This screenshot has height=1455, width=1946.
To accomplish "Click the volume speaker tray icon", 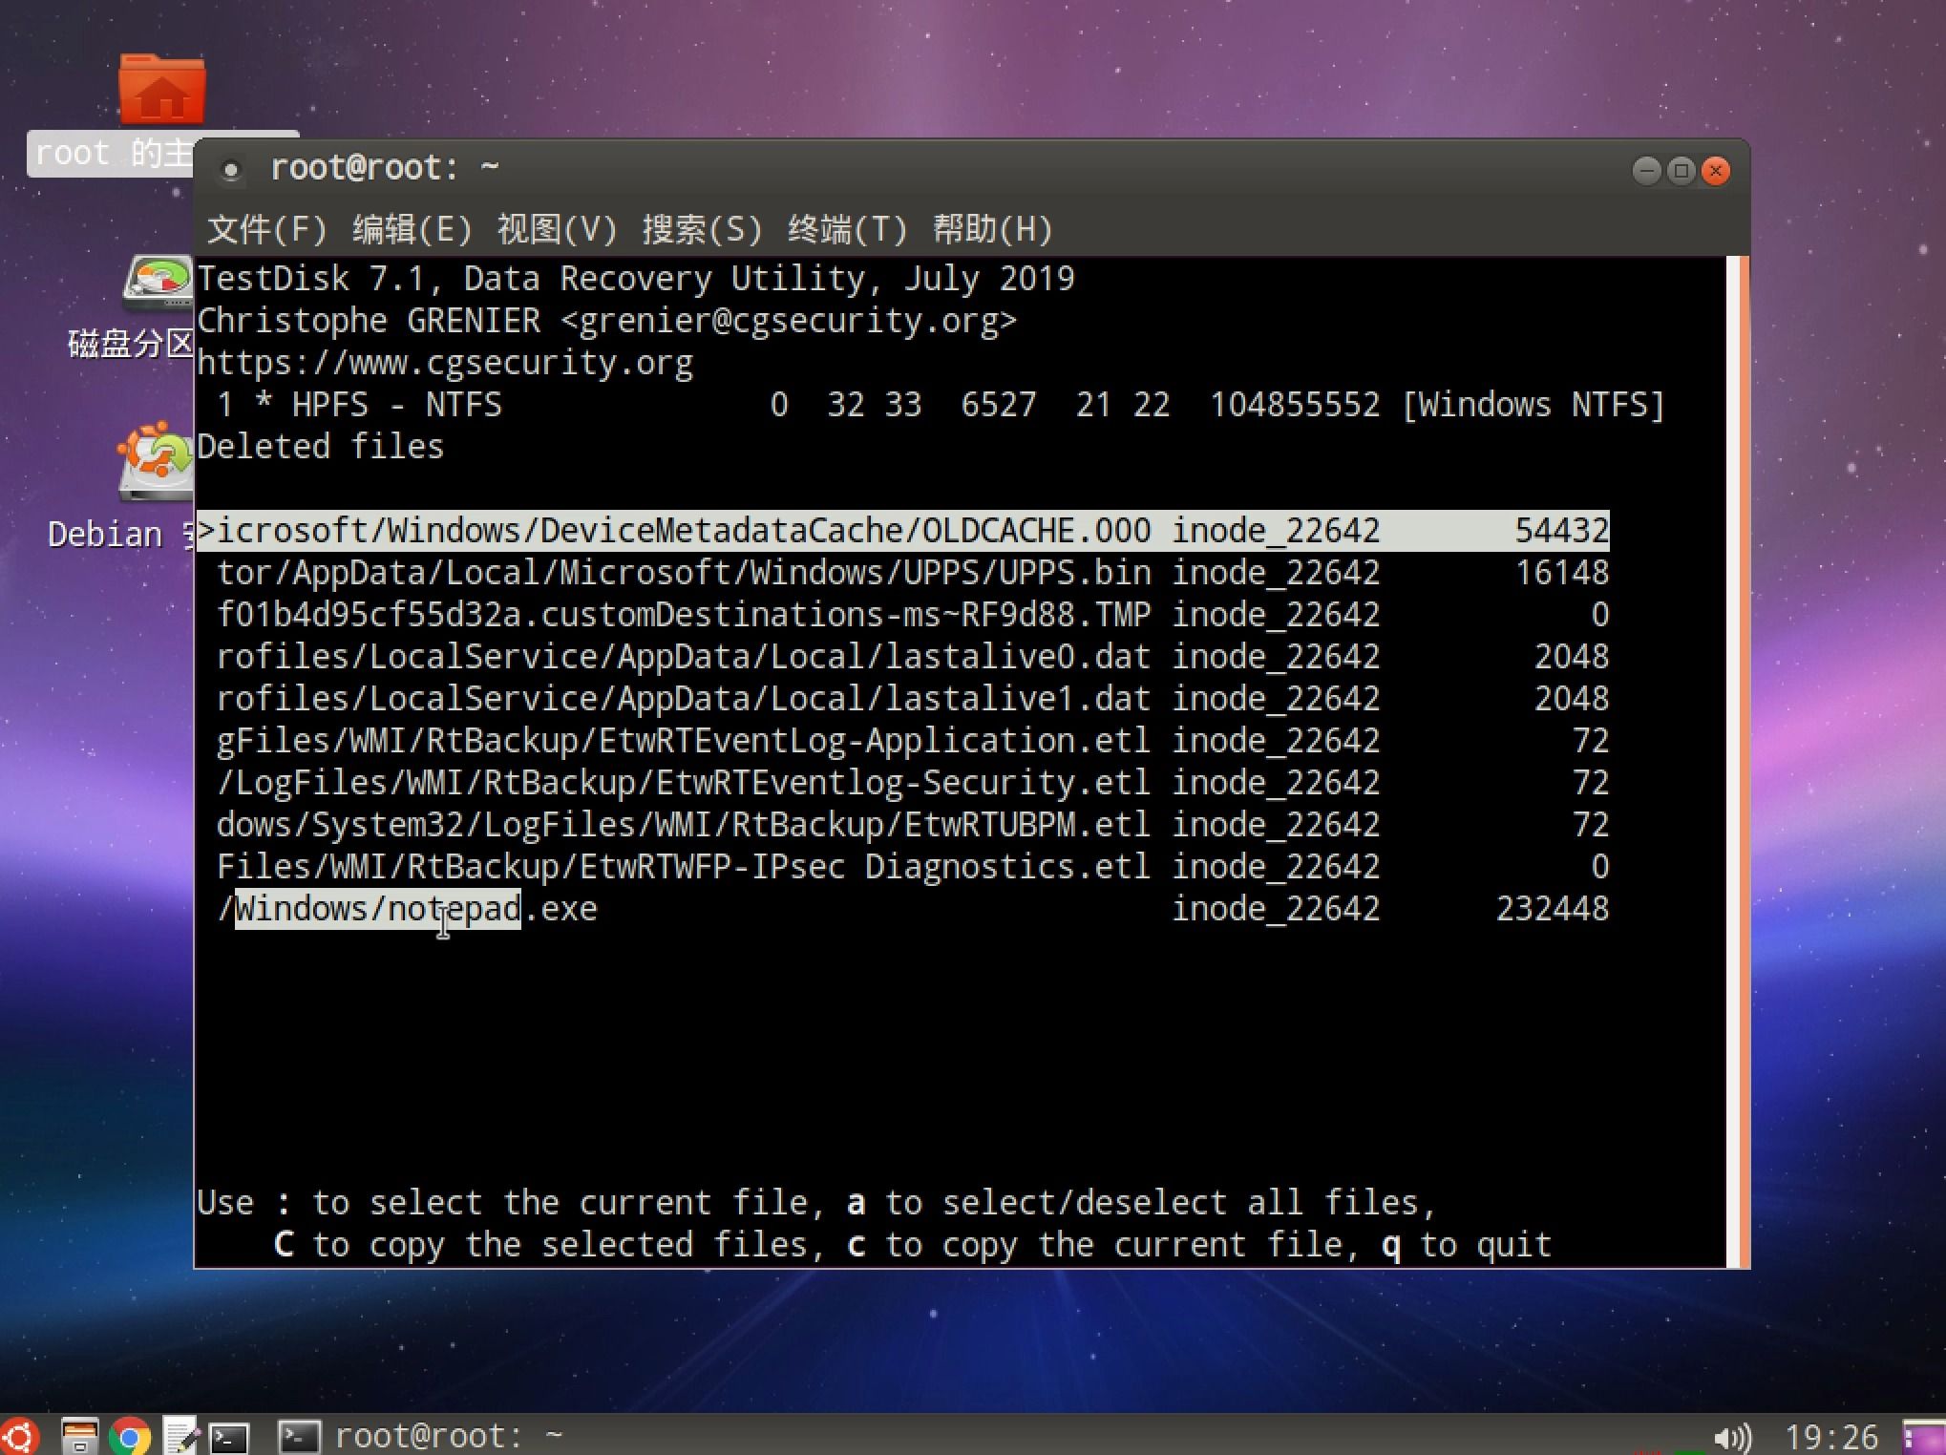I will click(1732, 1437).
